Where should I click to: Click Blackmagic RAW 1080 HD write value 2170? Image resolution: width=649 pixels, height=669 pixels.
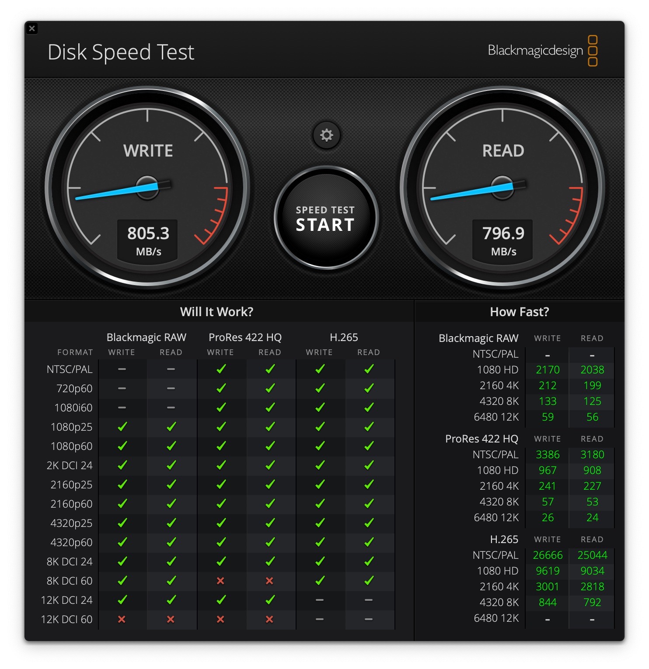(548, 370)
